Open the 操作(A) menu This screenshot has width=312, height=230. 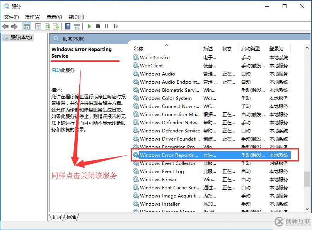(32, 17)
